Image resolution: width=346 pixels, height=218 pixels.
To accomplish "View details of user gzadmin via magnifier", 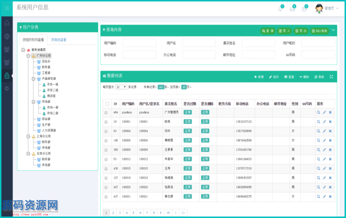I will 318,112.
